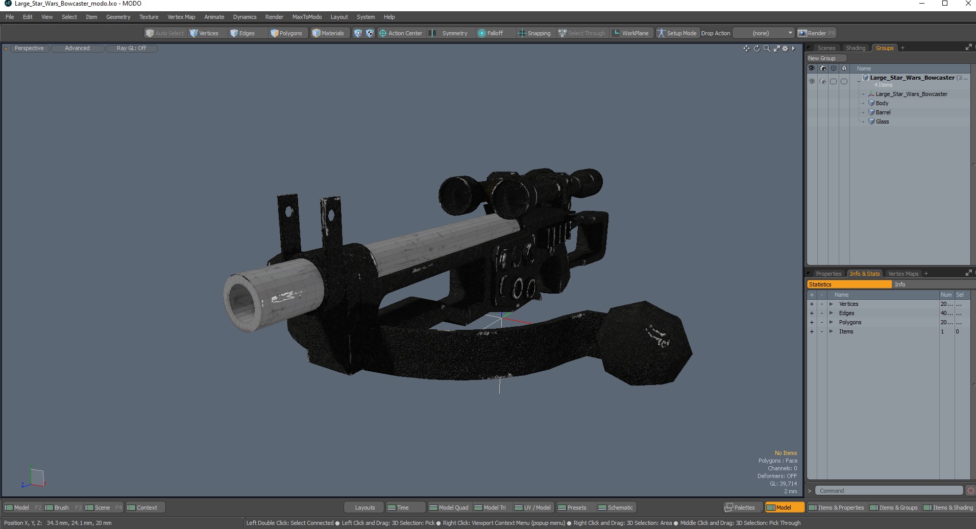Open the UV / Model layout
Screen dimensions: 976x529
(532, 508)
